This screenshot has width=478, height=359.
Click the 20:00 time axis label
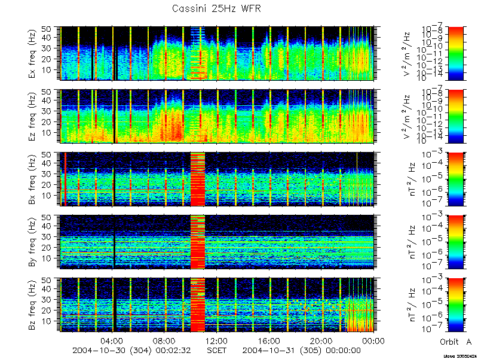322,341
